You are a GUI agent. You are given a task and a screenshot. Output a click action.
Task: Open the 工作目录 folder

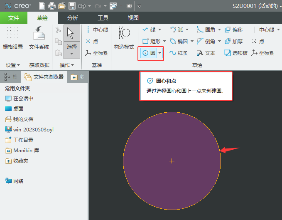(x=19, y=140)
